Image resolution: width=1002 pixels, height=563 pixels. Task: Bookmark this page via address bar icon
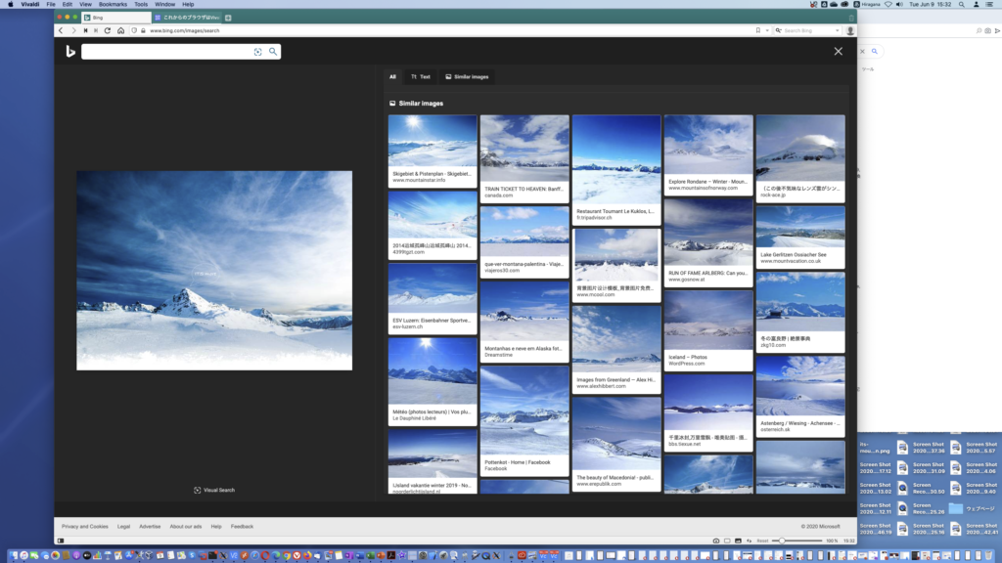tap(756, 30)
